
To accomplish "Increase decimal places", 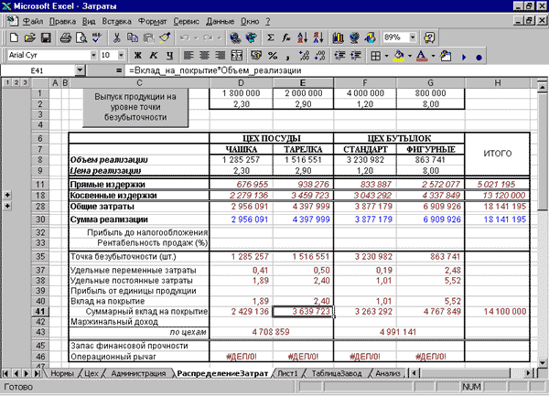I will coord(305,55).
